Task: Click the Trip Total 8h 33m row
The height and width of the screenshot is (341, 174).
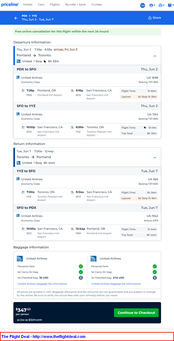Action: click(139, 133)
